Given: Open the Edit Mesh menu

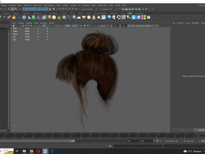Looking at the screenshot, I should point(27,5).
